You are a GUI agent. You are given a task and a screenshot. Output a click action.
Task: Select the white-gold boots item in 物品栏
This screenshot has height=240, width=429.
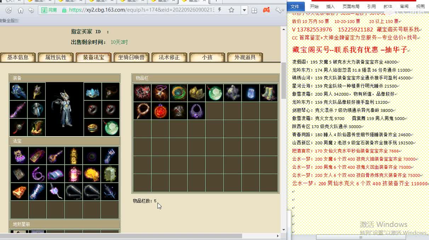pyautogui.click(x=269, y=93)
